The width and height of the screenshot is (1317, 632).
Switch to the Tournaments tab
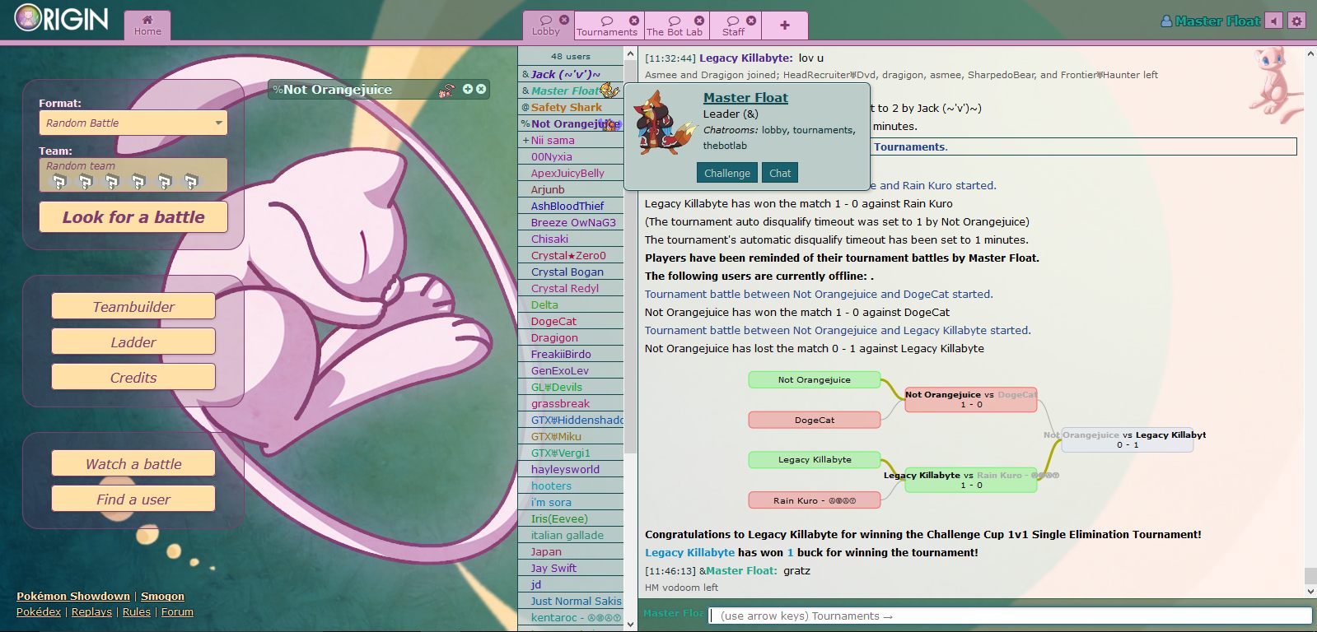point(607,26)
